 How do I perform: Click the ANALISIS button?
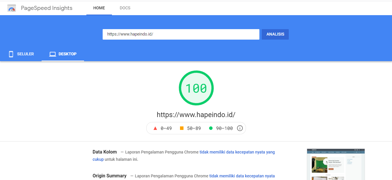275,34
